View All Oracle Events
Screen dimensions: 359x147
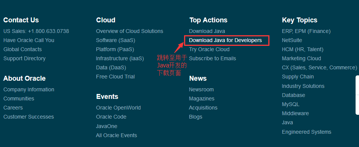click(x=117, y=135)
